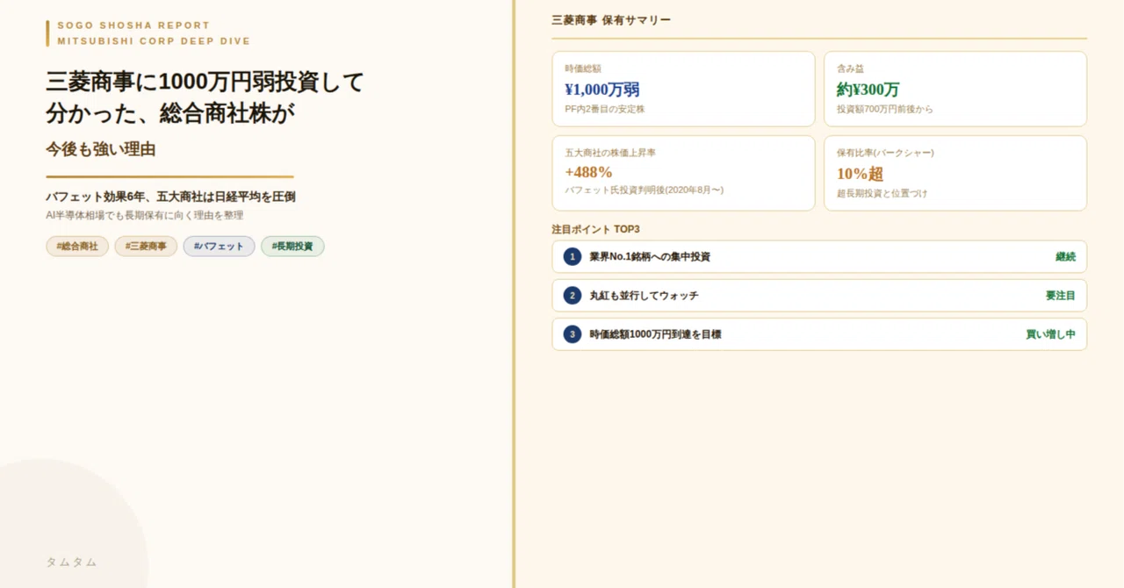Viewport: 1124px width, 588px height.
Task: Click number 3 badge beside 時価総額1000万円到達
Action: coord(573,334)
